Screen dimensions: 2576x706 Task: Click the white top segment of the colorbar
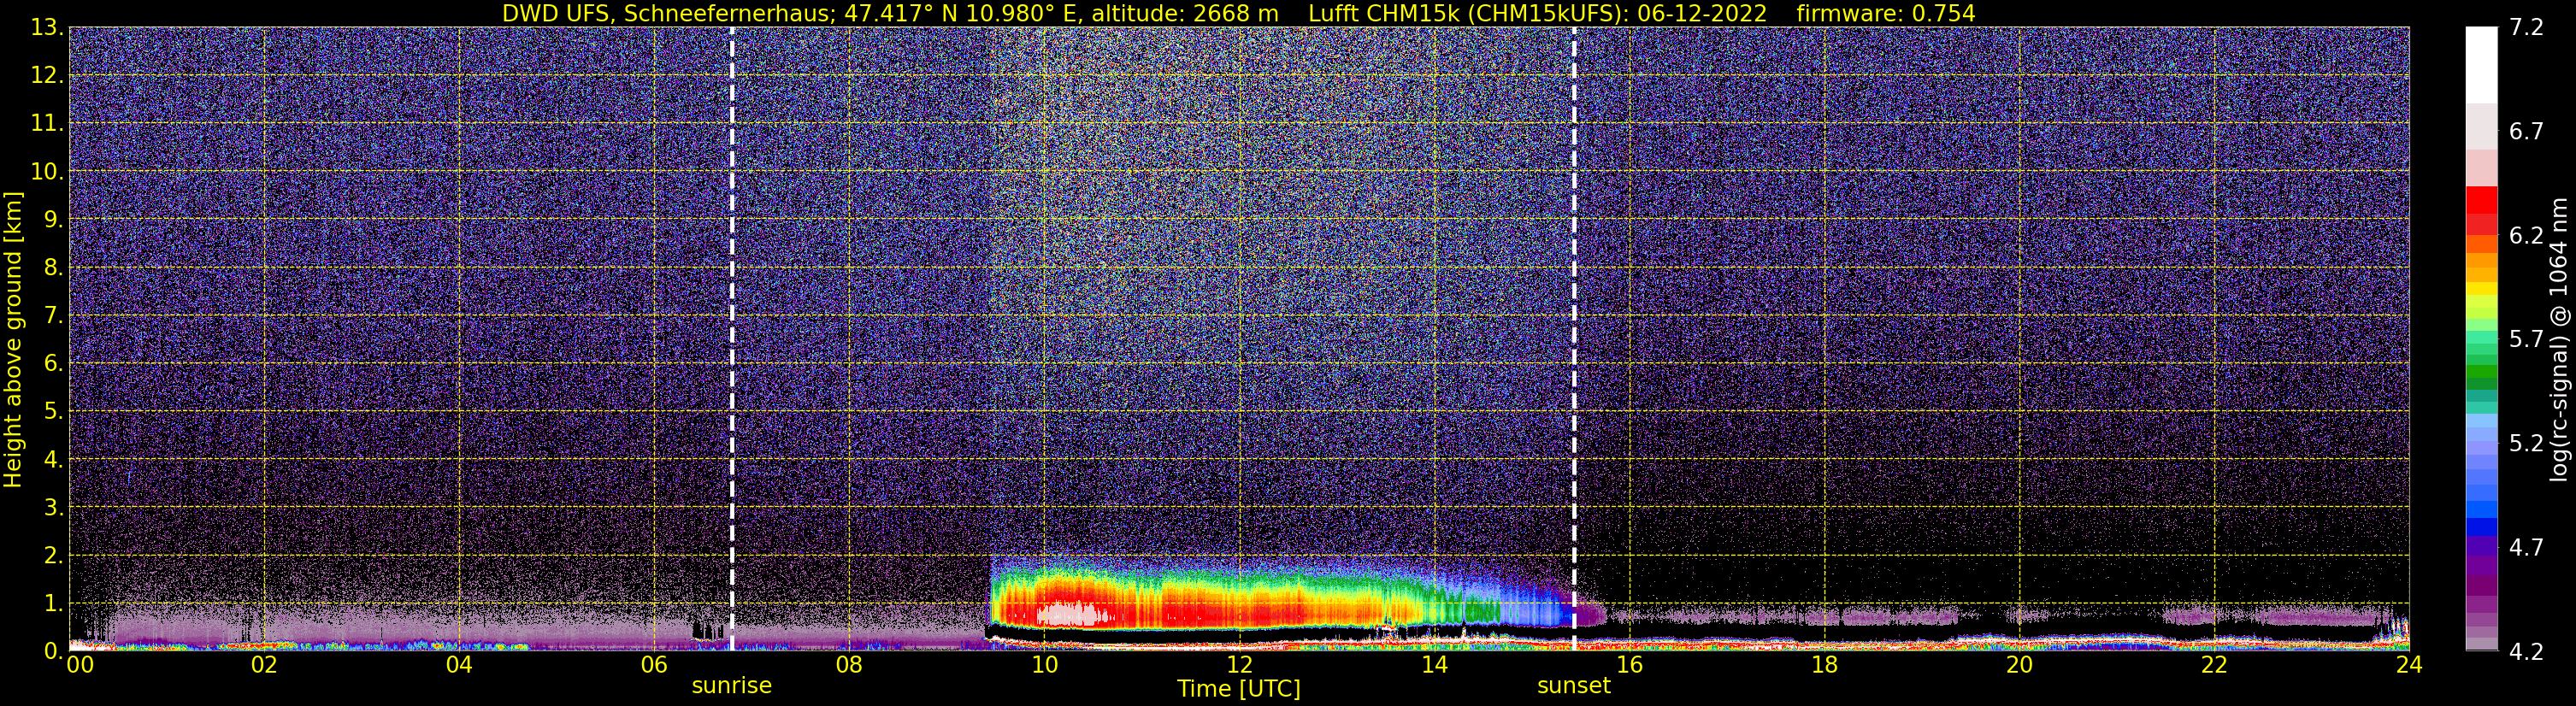(x=2481, y=65)
